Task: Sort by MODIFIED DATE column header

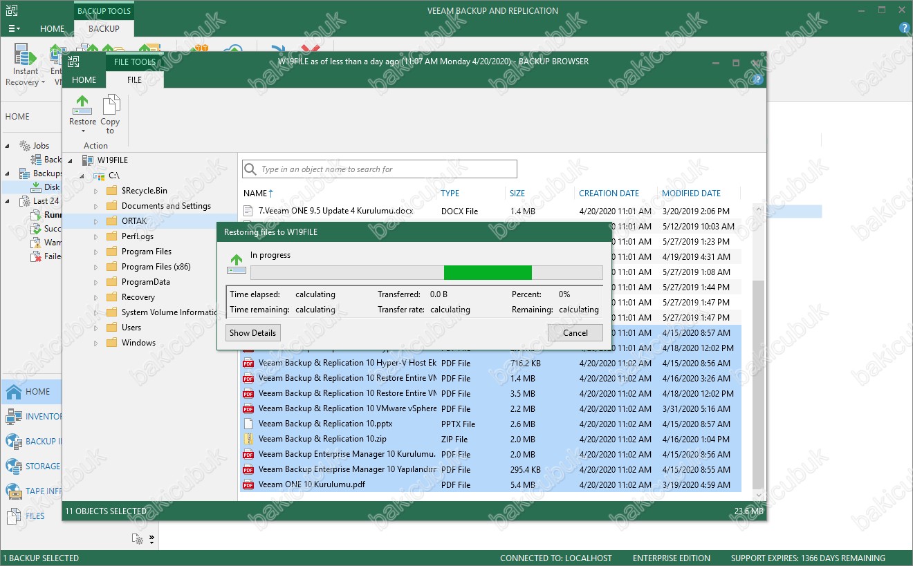Action: tap(692, 194)
